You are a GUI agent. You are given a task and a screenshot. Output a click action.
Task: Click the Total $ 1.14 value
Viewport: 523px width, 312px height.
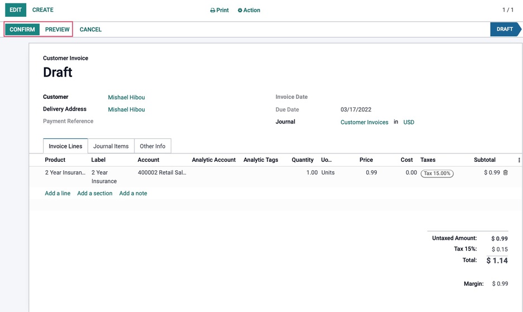click(497, 261)
